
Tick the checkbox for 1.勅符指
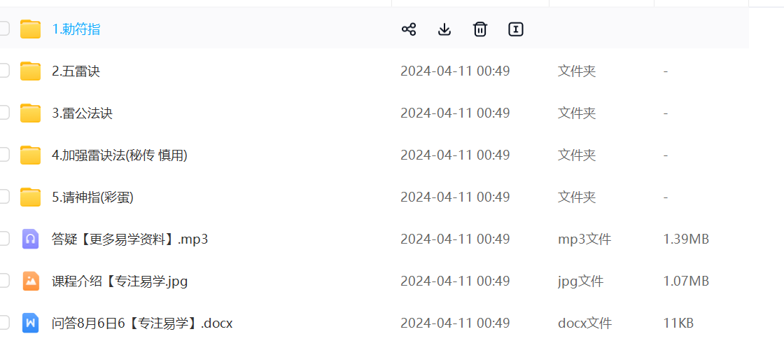point(3,29)
